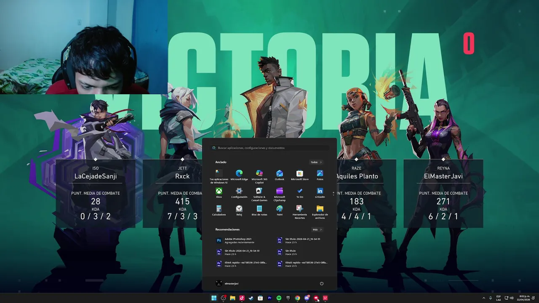Screen dimensions: 539x303
Task: Open Configuración settings app
Action: pyautogui.click(x=239, y=193)
